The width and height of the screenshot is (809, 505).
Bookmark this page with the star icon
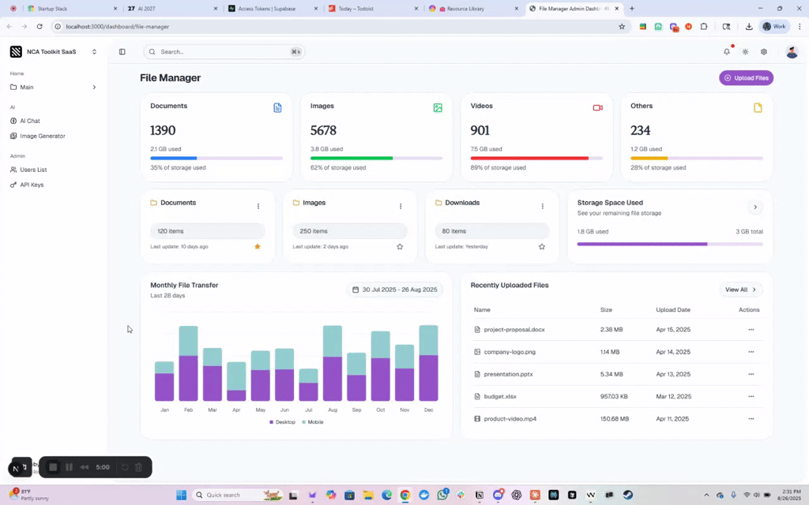622,26
